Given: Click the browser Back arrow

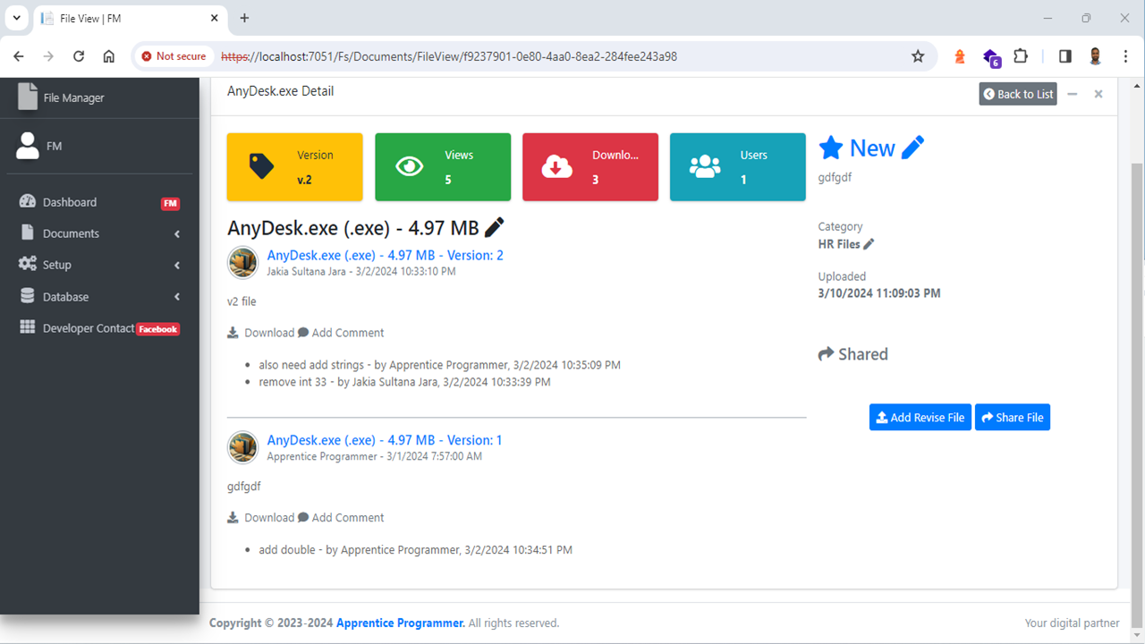Looking at the screenshot, I should (x=19, y=56).
